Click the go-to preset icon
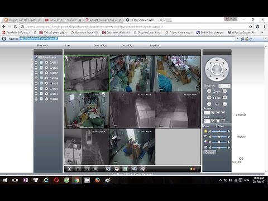This screenshot has width=268, height=201. [x=213, y=113]
